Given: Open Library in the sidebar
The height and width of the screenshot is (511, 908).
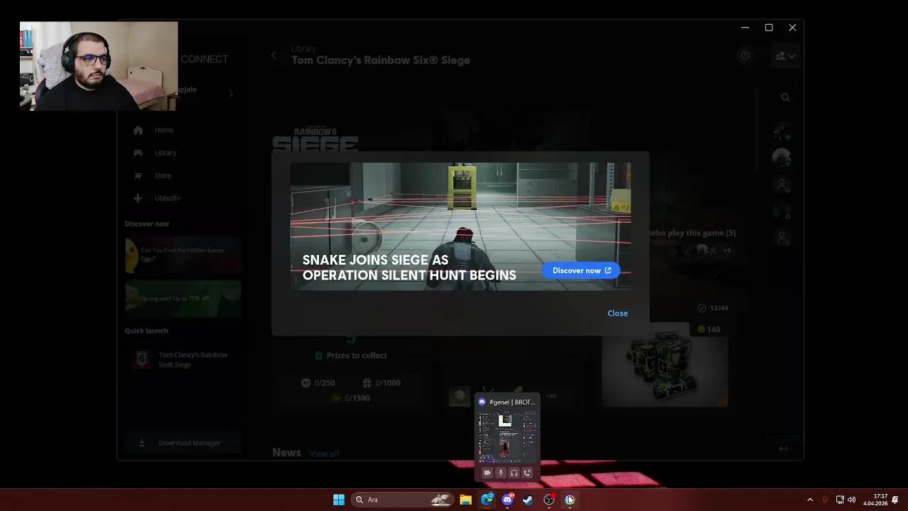Looking at the screenshot, I should (165, 153).
